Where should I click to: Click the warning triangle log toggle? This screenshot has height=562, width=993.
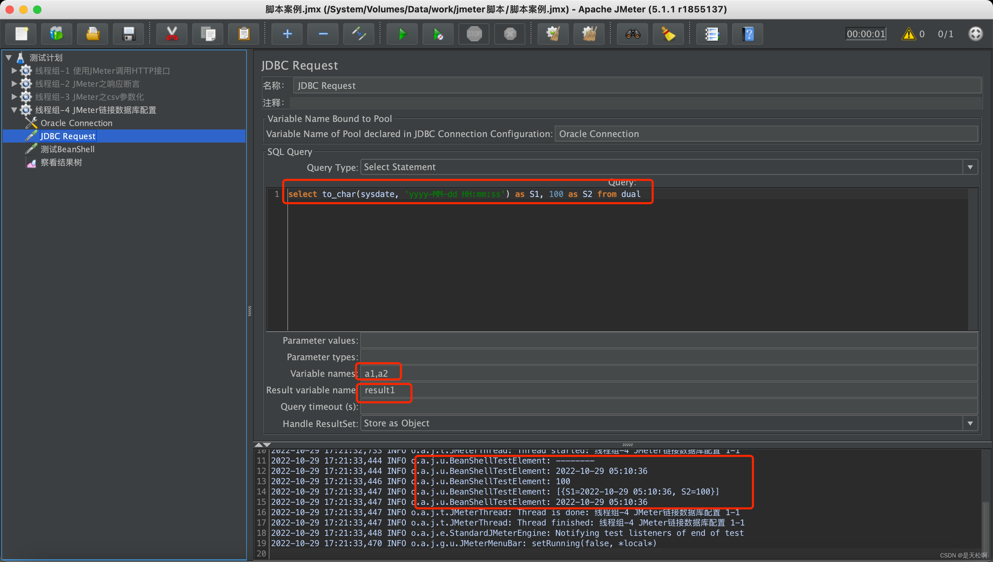[909, 34]
